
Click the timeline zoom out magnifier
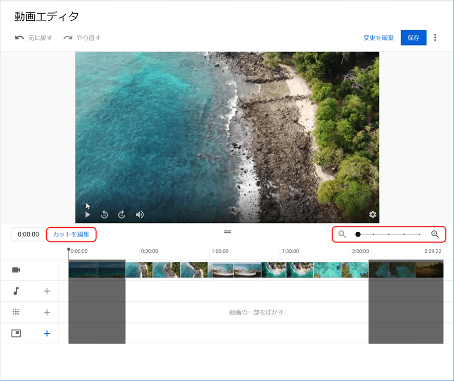pyautogui.click(x=342, y=234)
